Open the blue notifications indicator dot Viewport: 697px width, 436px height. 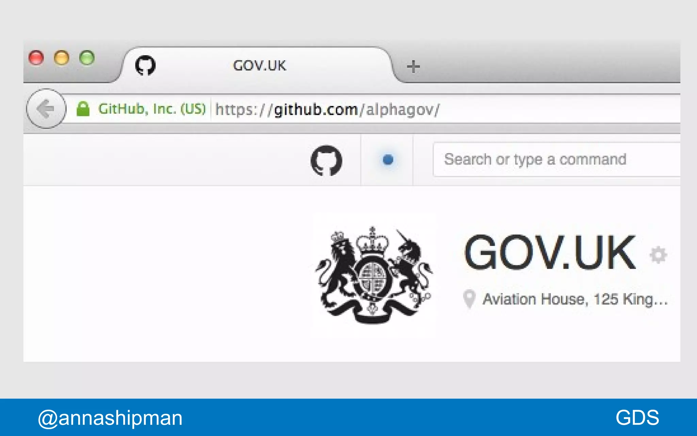pyautogui.click(x=388, y=160)
